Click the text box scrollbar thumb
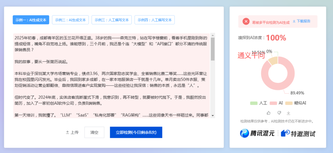Viewport: 333px width, 153px height. 212,49
